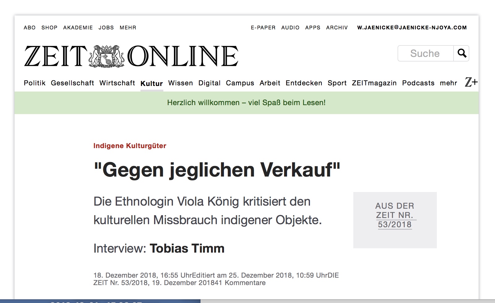Open the Digital section
495x303 pixels.
tap(209, 83)
